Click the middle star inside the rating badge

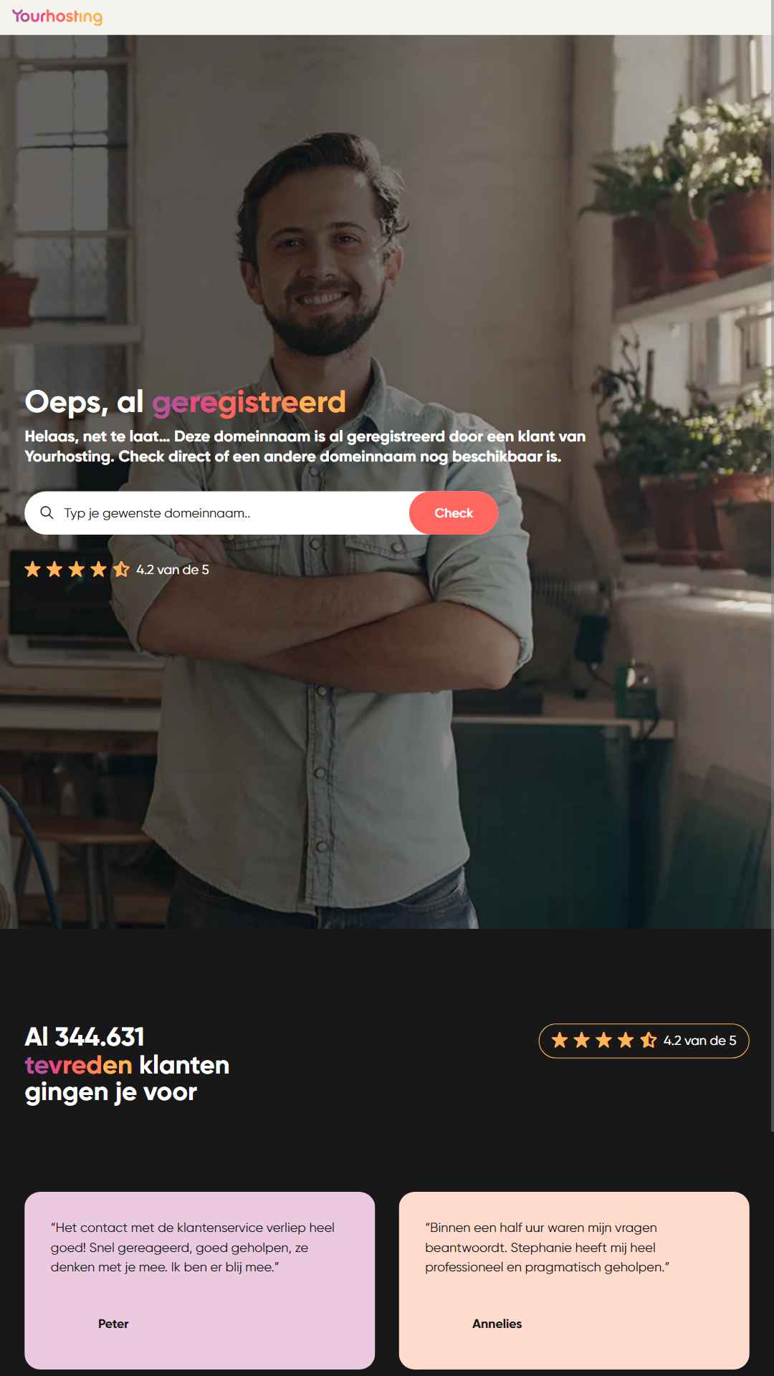(x=604, y=1041)
